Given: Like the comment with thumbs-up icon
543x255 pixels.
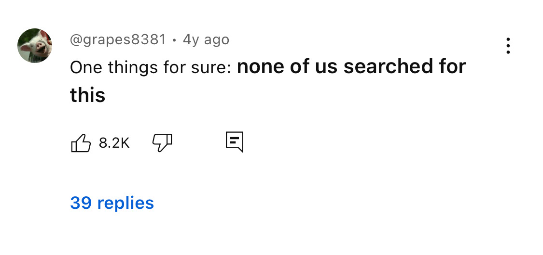Looking at the screenshot, I should pos(81,143).
